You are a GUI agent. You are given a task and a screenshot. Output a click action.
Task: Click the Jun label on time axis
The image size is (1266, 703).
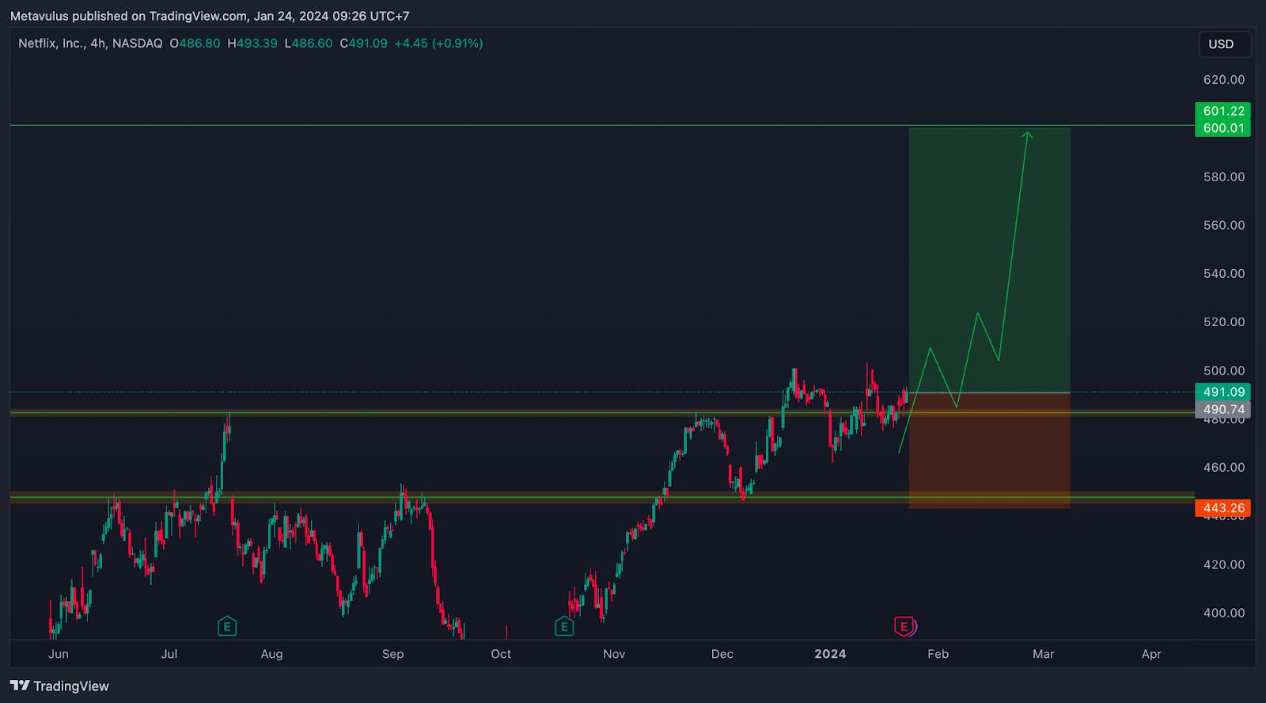click(59, 654)
